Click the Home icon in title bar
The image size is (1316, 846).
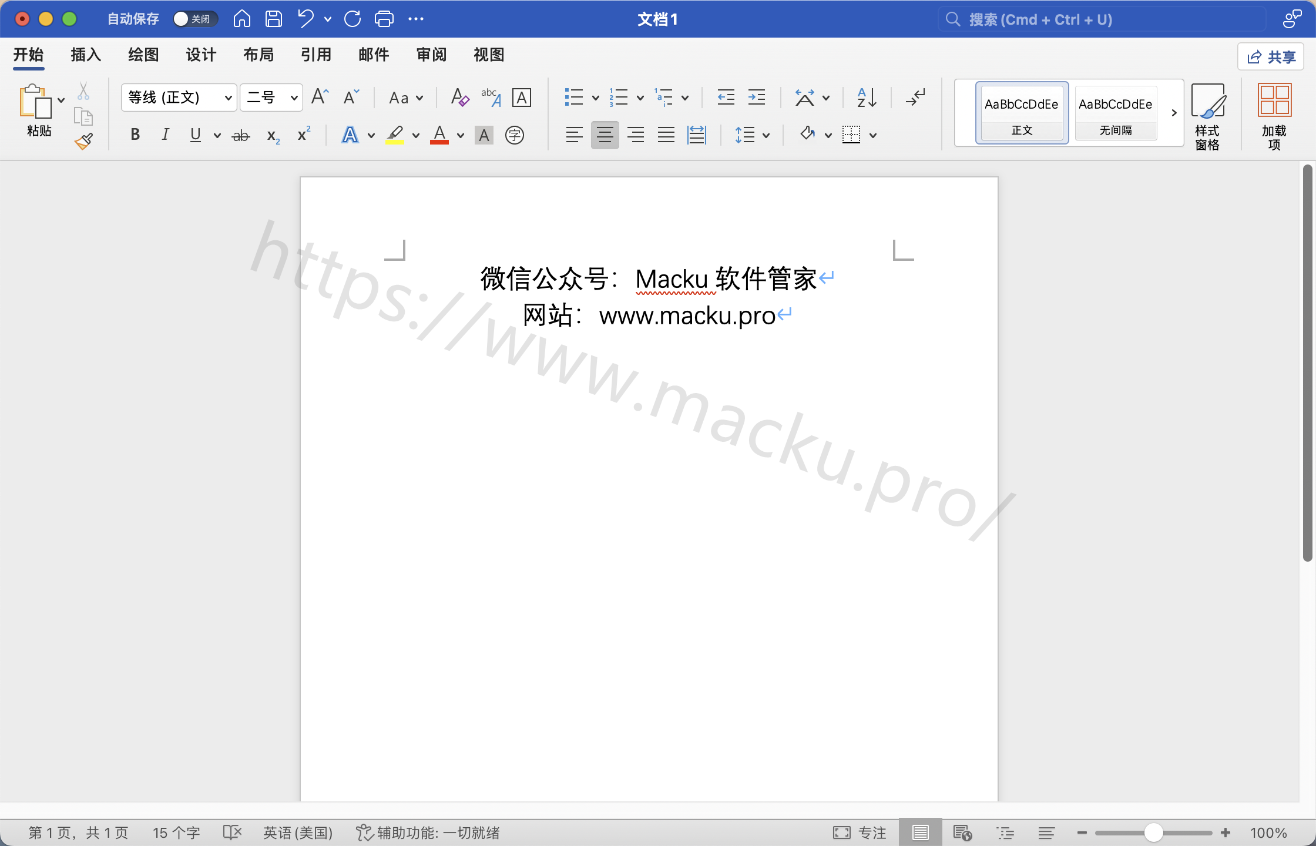241,19
